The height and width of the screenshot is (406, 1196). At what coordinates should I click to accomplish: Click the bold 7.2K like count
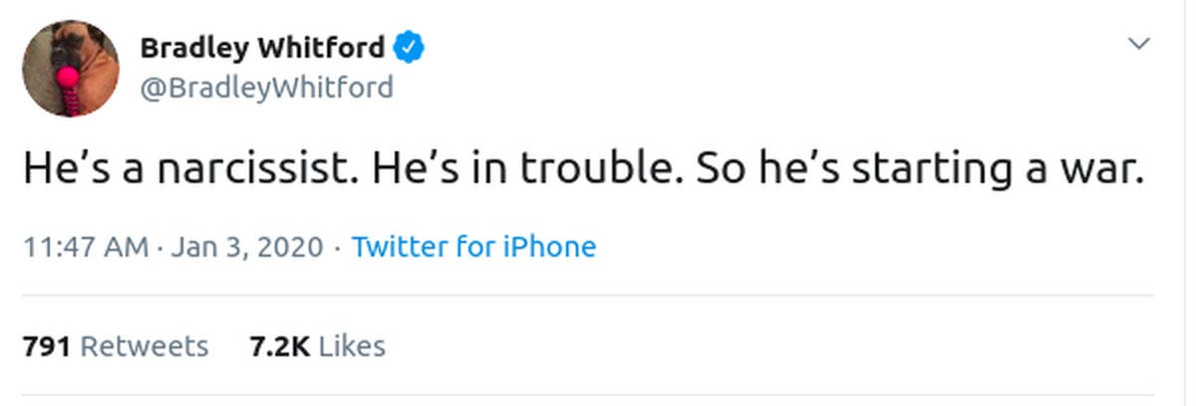click(280, 346)
